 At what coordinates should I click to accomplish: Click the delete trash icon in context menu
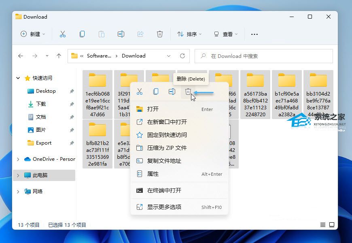[x=188, y=92]
